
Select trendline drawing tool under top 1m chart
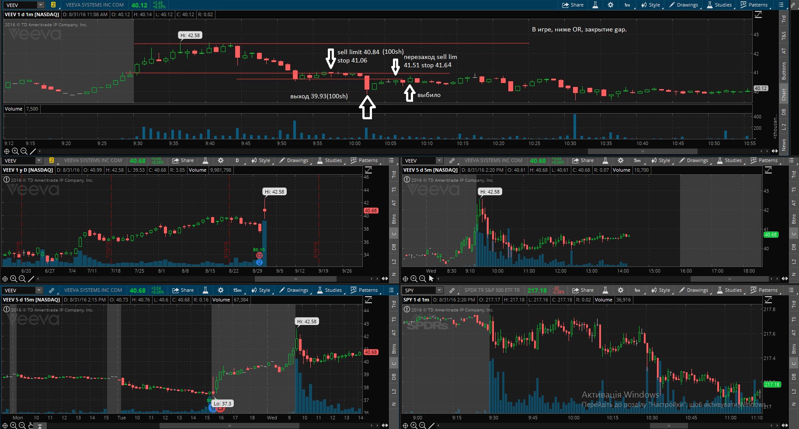(33, 151)
